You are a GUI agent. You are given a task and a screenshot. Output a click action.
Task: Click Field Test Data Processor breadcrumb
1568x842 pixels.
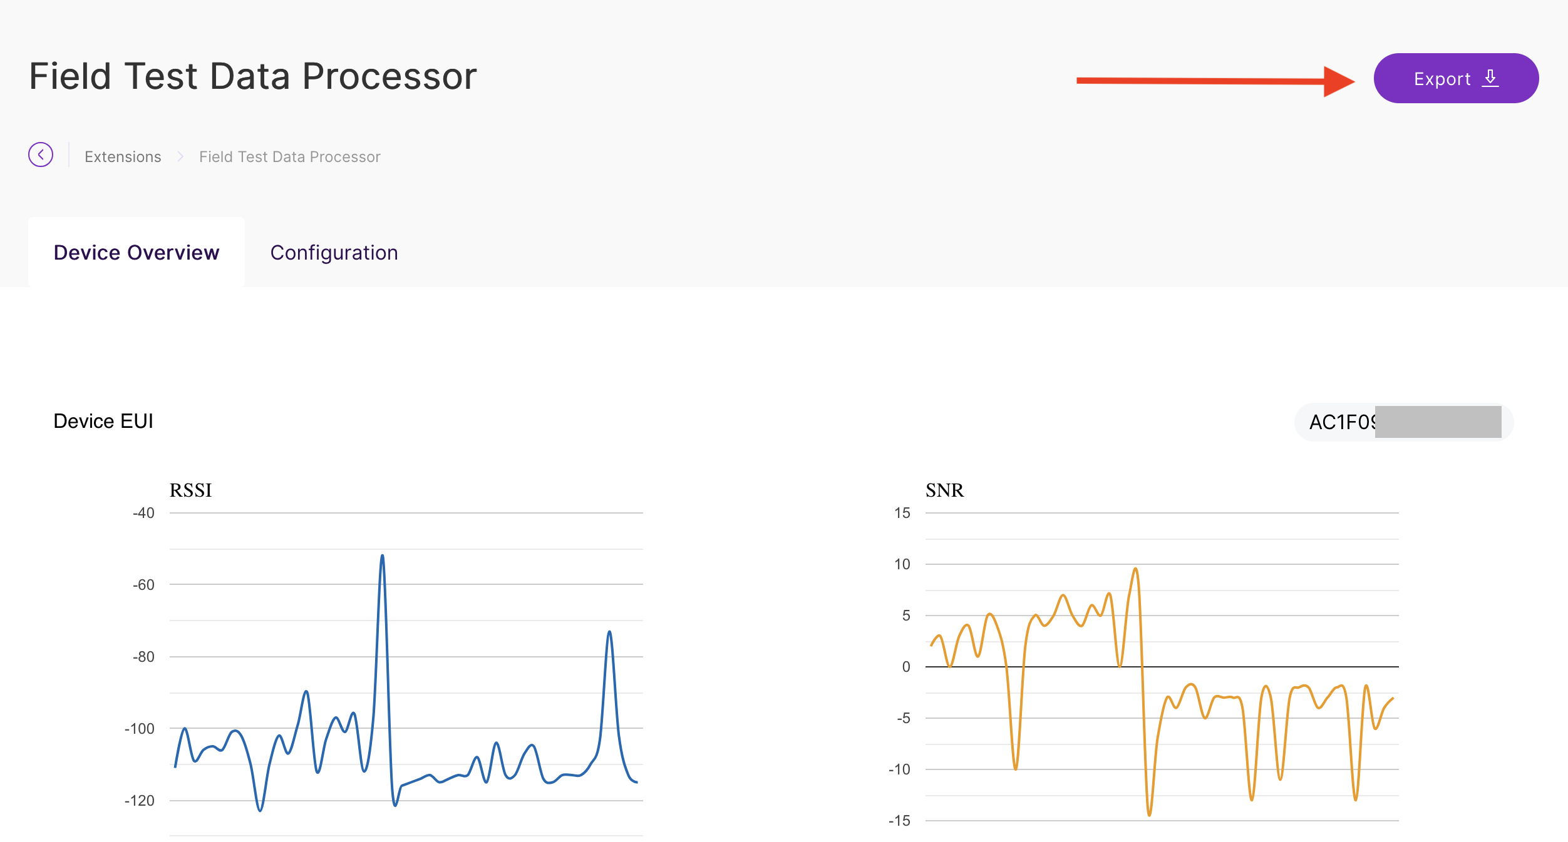(x=289, y=156)
